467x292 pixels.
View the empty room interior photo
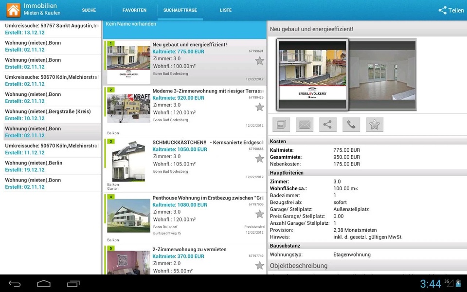[x=382, y=75]
